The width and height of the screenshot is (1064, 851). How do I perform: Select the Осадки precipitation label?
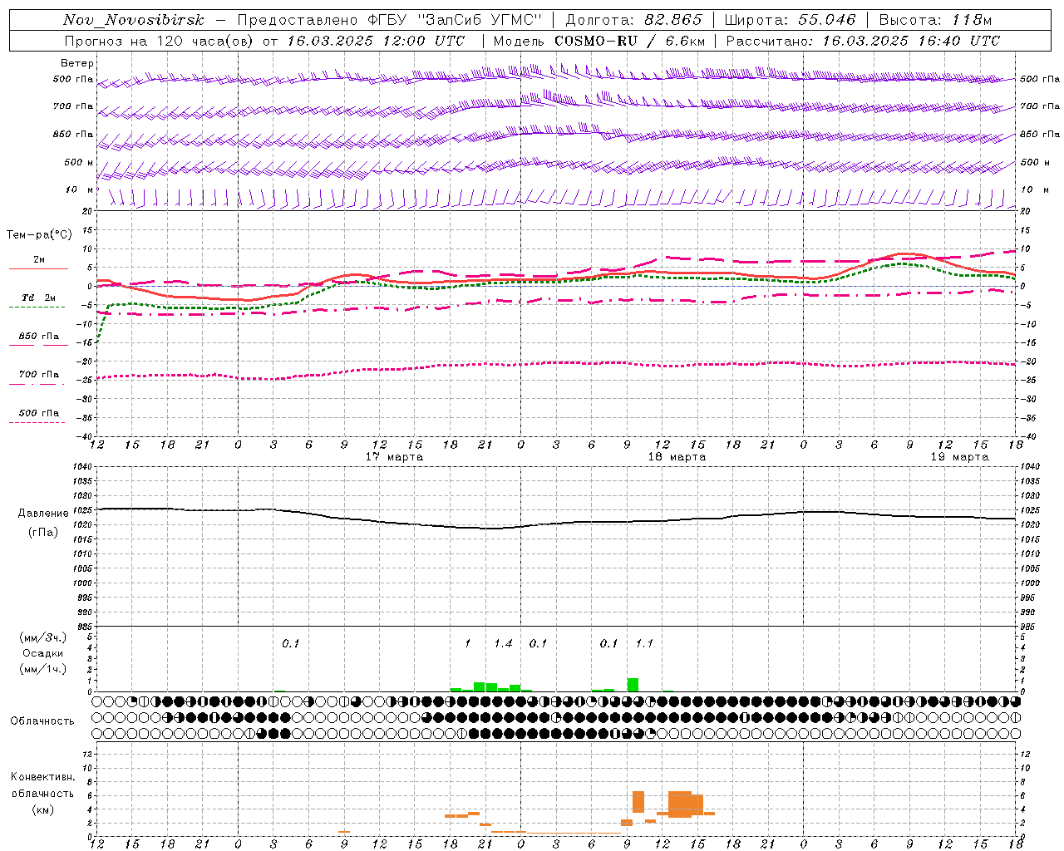pyautogui.click(x=43, y=653)
